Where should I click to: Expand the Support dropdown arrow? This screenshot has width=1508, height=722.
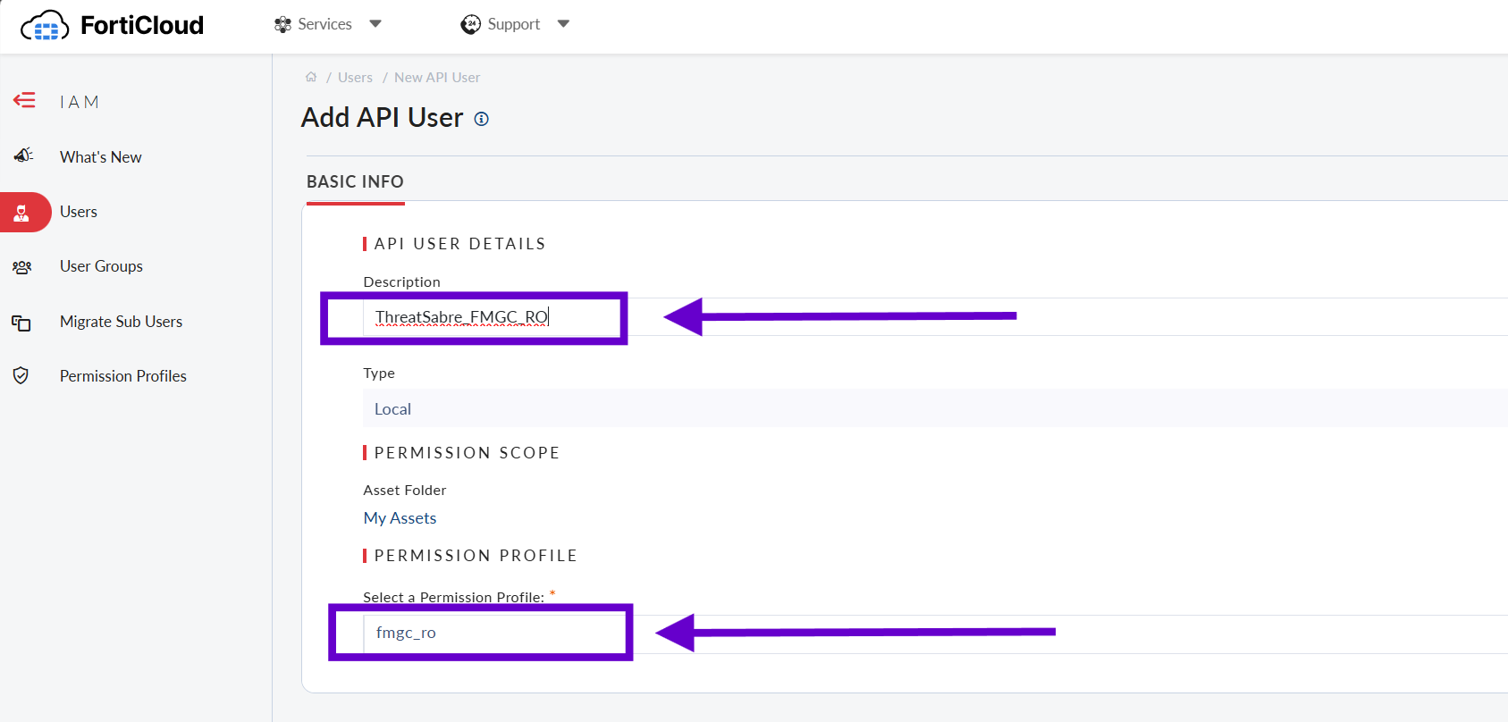tap(563, 24)
